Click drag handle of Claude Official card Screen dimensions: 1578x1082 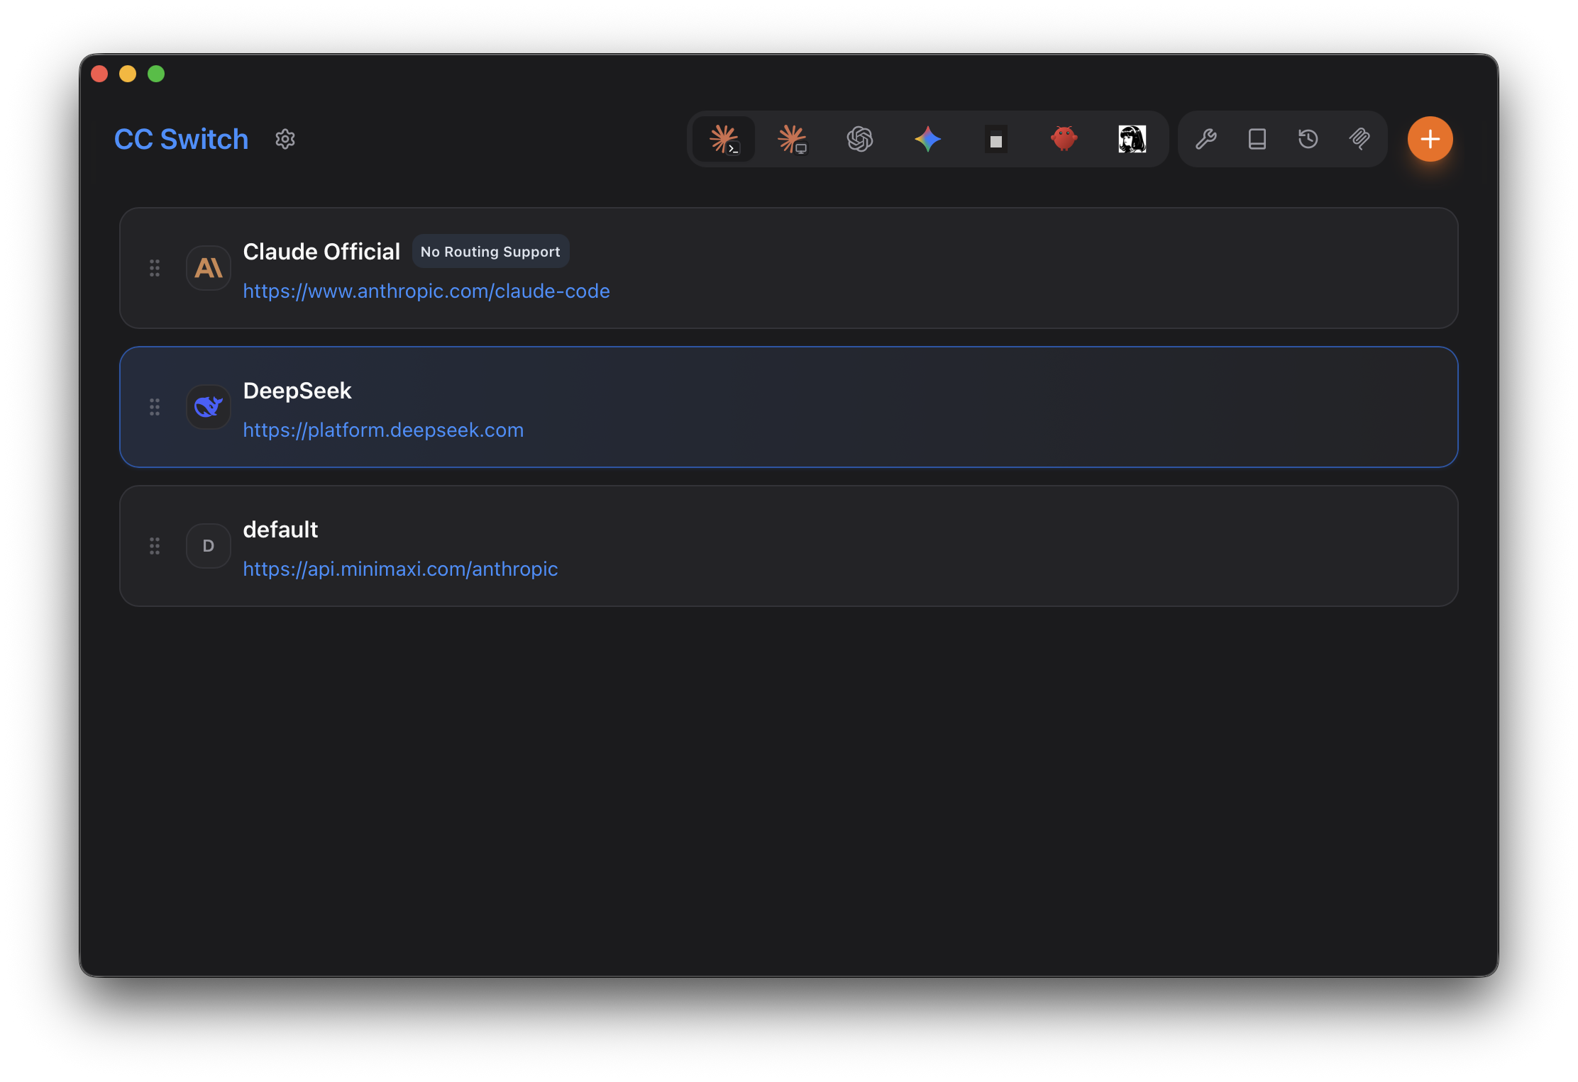point(155,268)
